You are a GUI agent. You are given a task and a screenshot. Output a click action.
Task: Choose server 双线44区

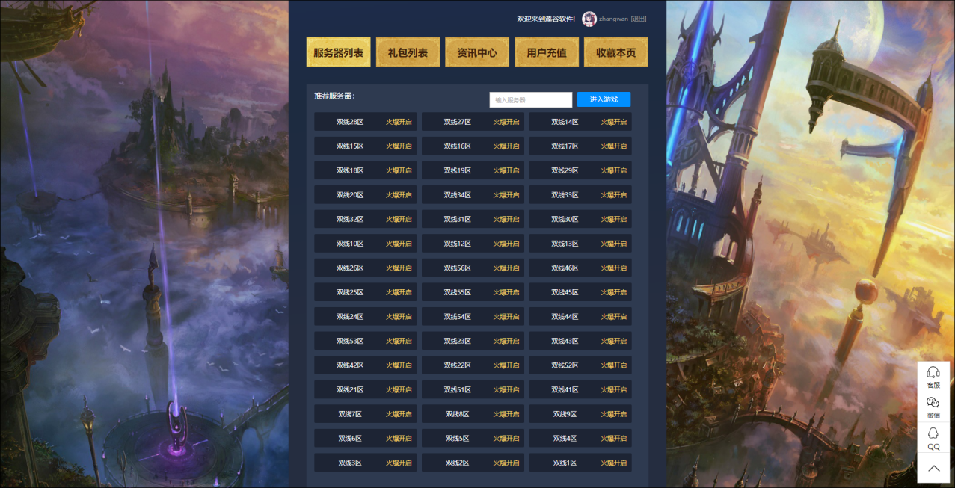click(x=580, y=316)
